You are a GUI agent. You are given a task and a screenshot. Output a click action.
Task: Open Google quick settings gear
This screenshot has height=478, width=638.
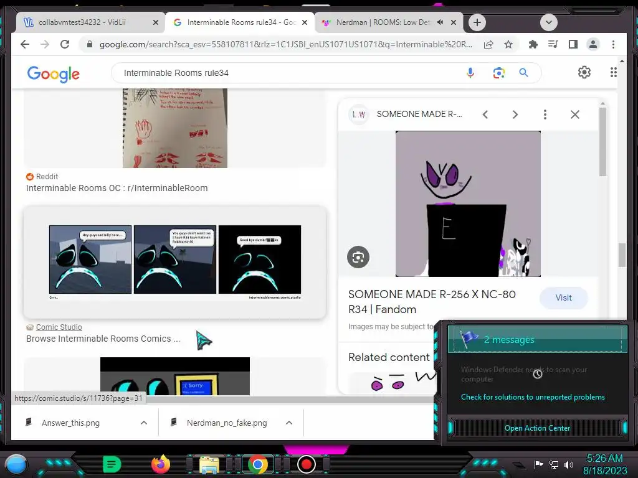tap(584, 72)
